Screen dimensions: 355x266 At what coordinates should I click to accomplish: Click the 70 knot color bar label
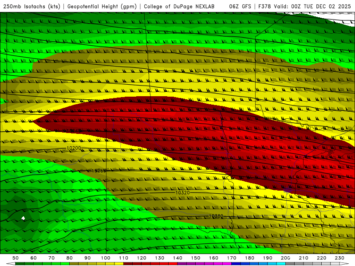coord(51,258)
